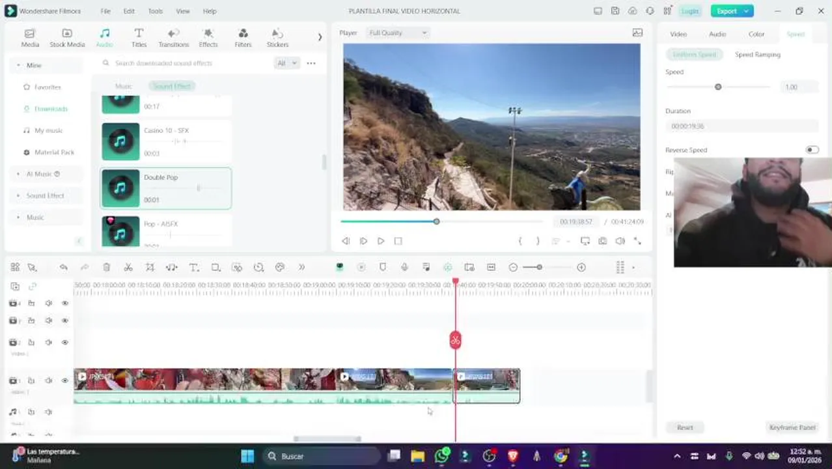832x469 pixels.
Task: Expand more timeline tools chevrons
Action: pyautogui.click(x=301, y=267)
